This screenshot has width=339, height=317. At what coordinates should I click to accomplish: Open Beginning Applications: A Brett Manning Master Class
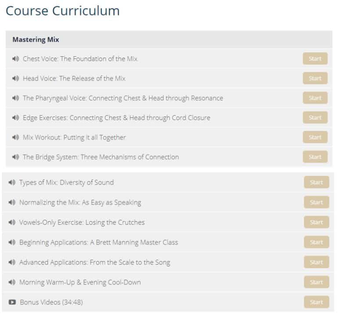click(x=98, y=243)
